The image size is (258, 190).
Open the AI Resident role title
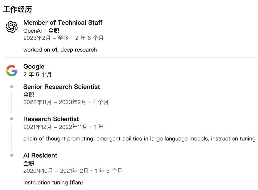point(40,155)
